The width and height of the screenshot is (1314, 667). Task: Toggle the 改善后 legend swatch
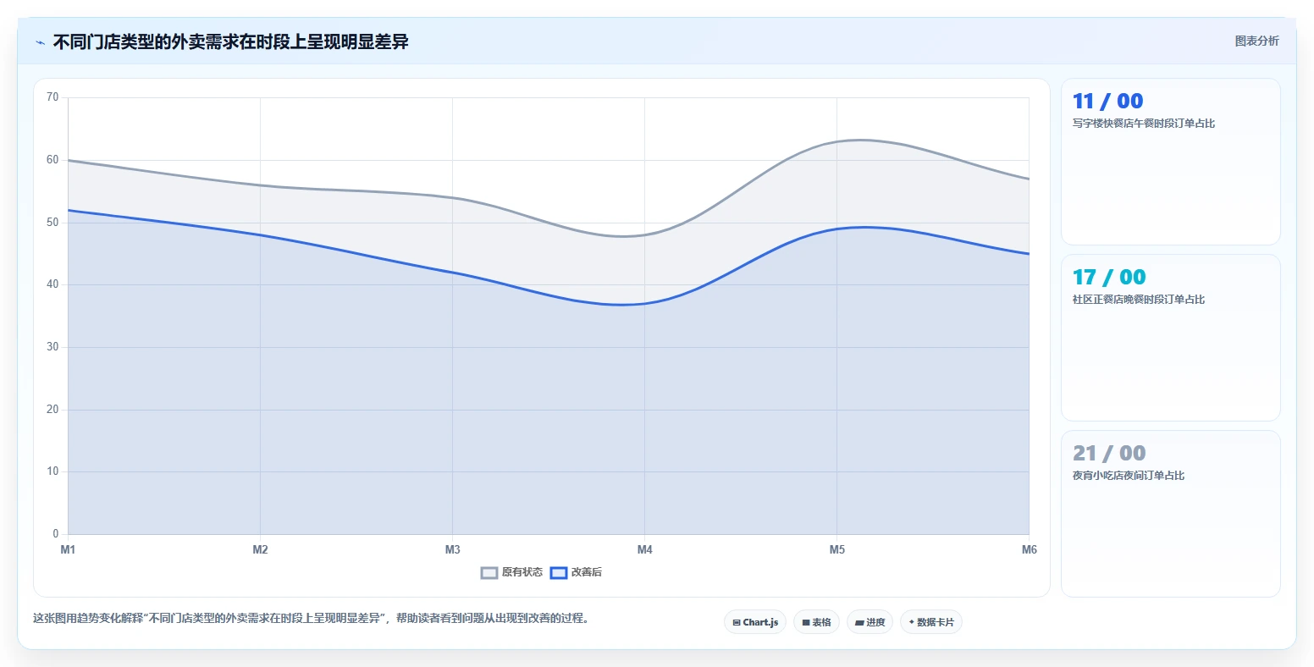(x=559, y=573)
